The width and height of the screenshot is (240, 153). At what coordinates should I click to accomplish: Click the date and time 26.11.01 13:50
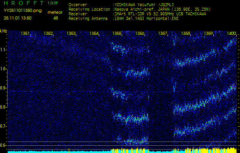pyautogui.click(x=18, y=18)
